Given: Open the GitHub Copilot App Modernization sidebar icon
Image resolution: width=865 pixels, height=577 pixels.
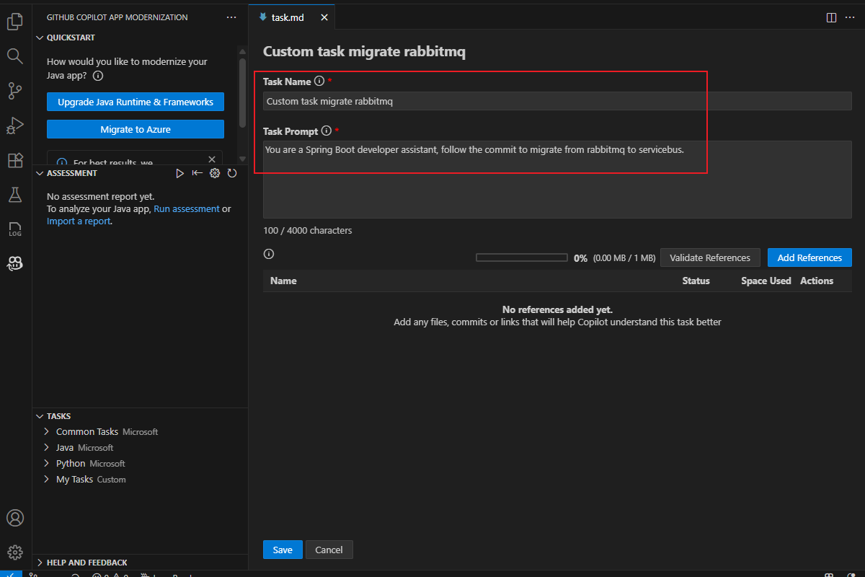Looking at the screenshot, I should [14, 264].
